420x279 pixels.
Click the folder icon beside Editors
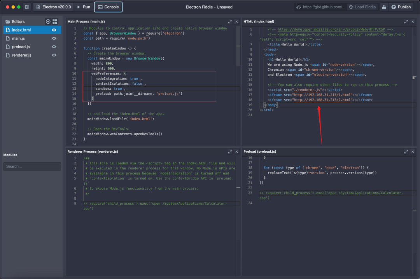coord(8,21)
